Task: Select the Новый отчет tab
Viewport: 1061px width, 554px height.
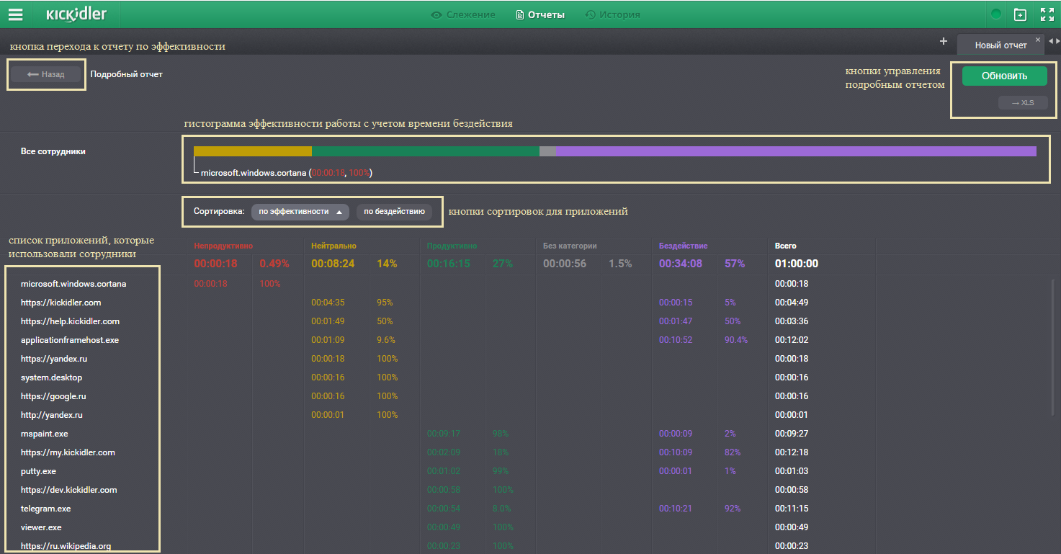Action: 1000,45
